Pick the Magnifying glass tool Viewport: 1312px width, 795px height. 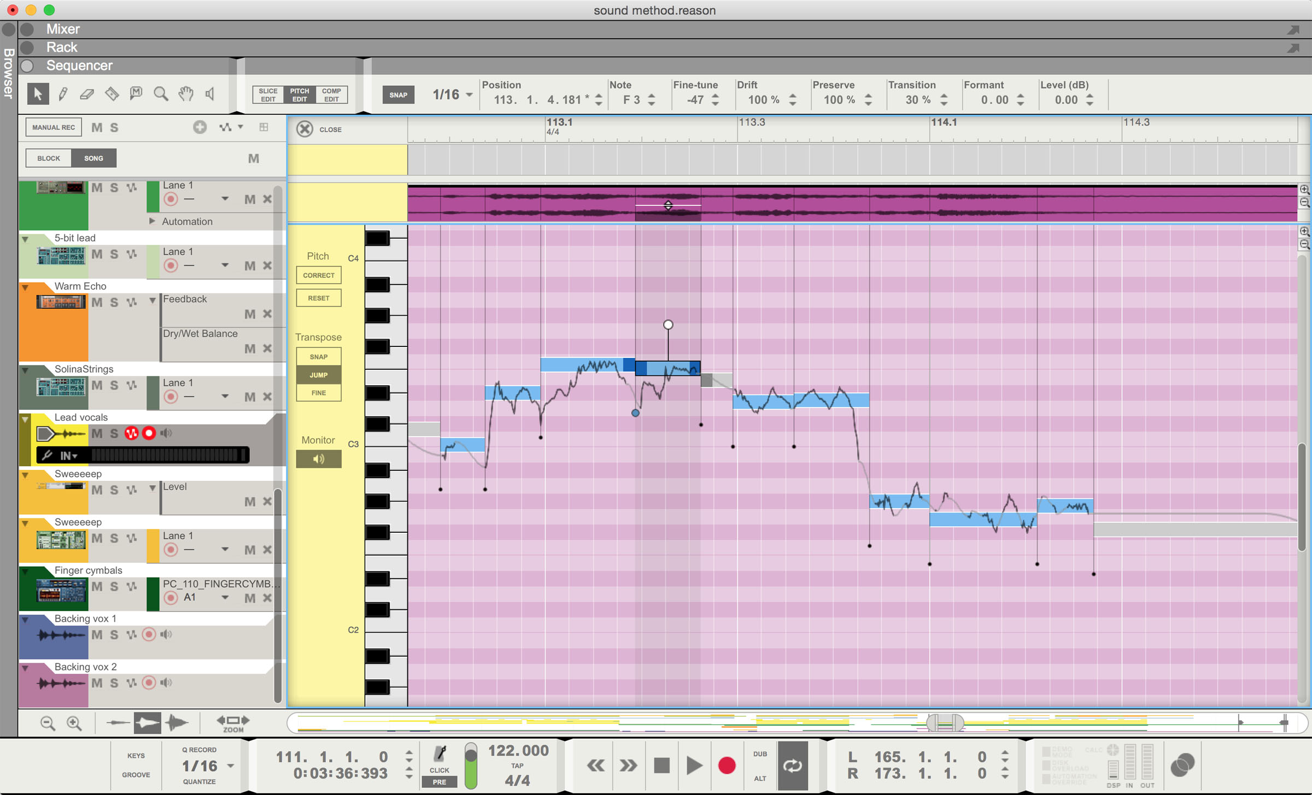point(160,94)
